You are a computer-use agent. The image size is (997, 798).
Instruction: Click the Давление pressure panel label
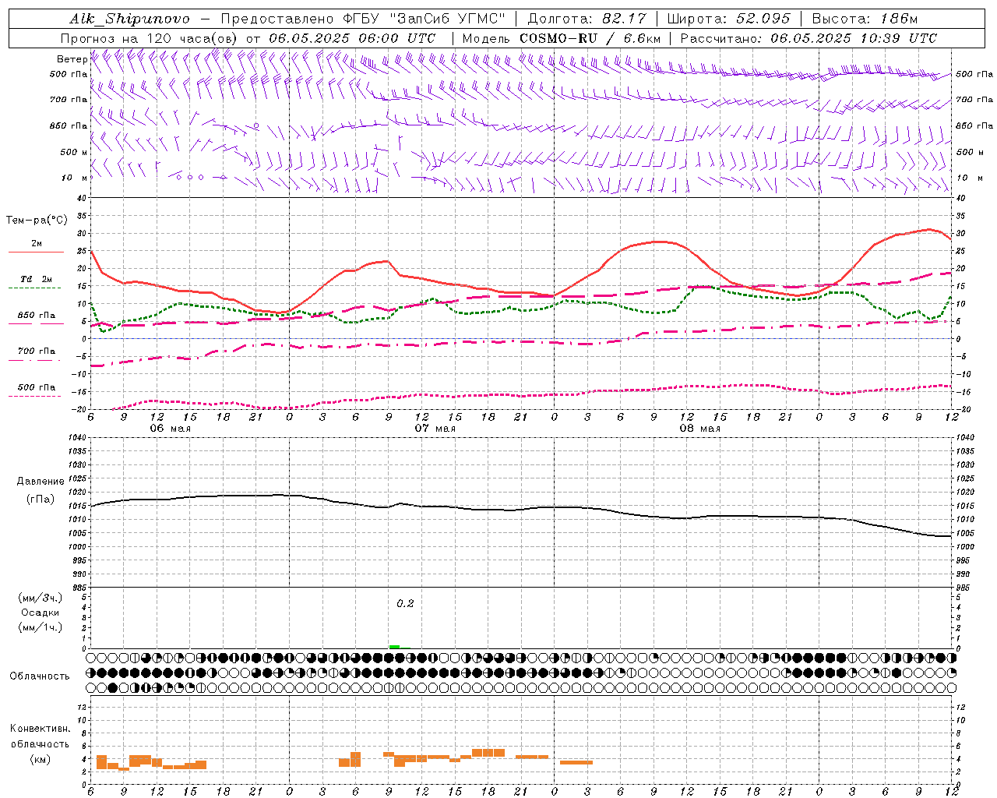coord(41,482)
